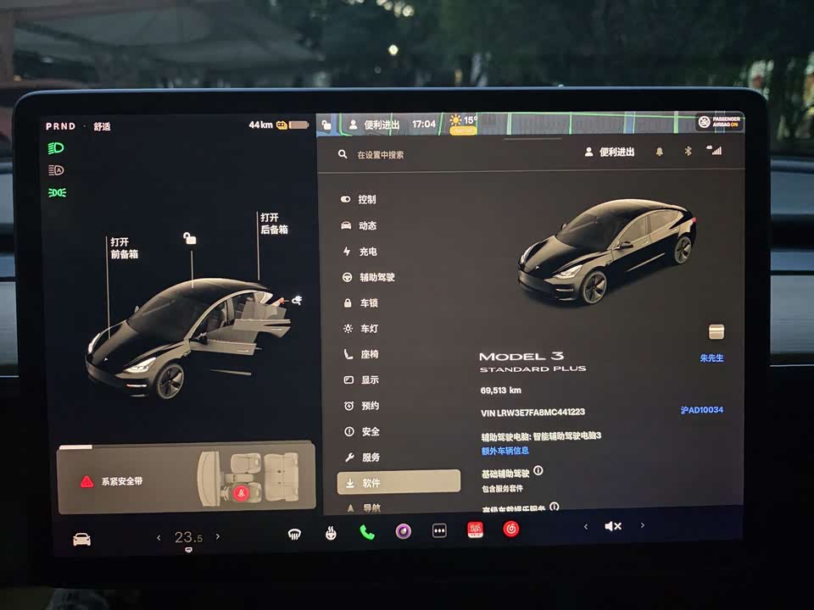
Task: Tap the seat heater icon in the dock
Action: point(331,534)
